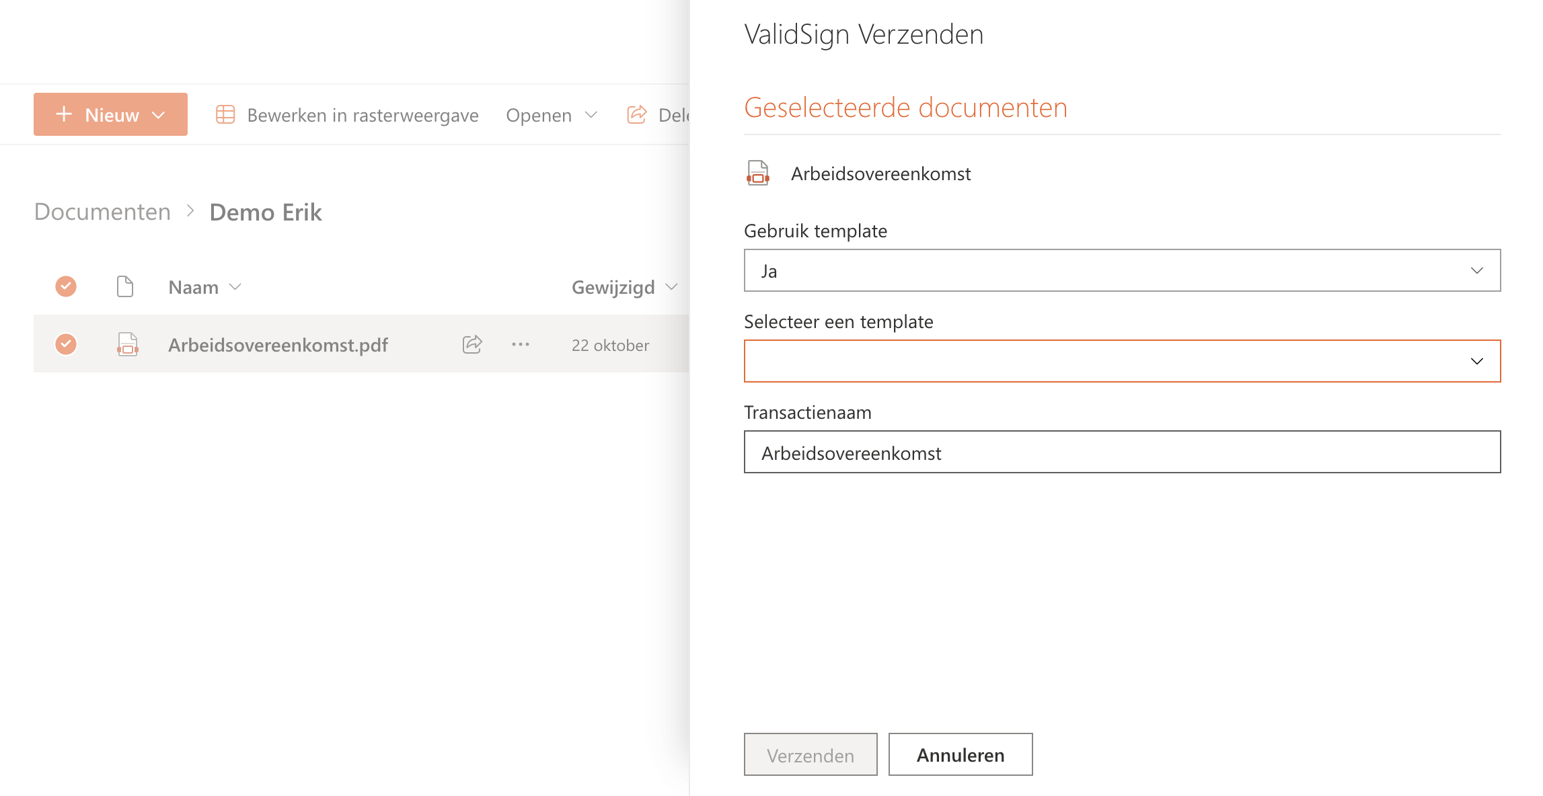Image resolution: width=1543 pixels, height=796 pixels.
Task: Click the plus icon on Nieuw button
Action: 64,114
